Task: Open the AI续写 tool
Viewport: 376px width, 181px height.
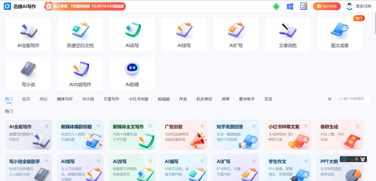Action: tap(184, 34)
